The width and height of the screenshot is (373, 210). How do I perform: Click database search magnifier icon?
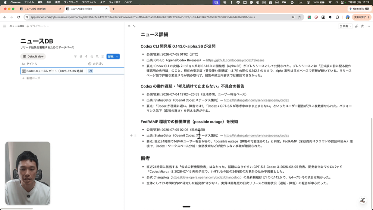(97, 56)
